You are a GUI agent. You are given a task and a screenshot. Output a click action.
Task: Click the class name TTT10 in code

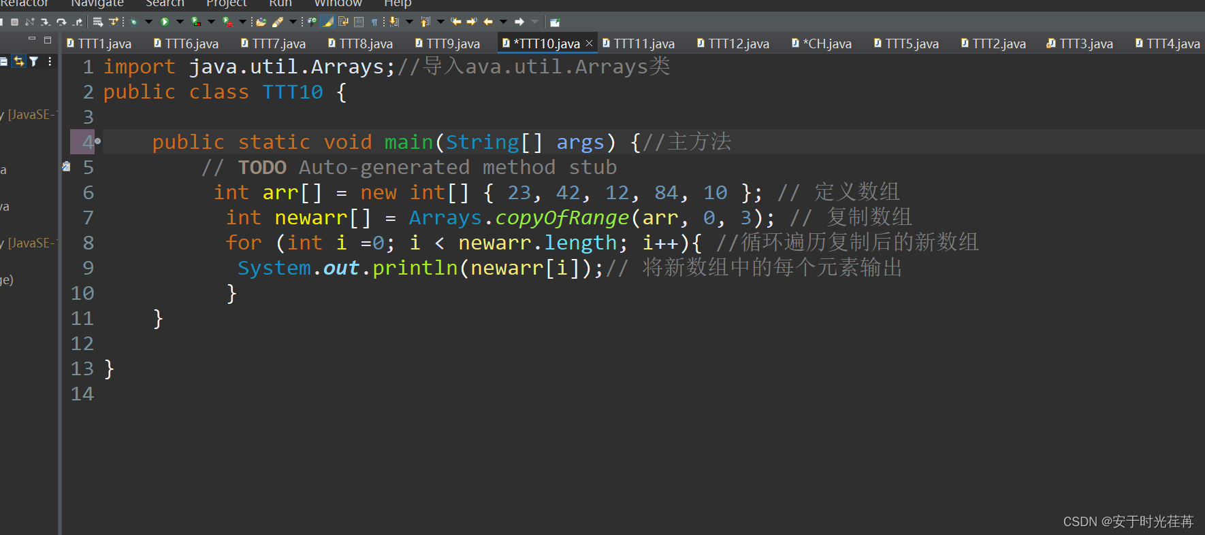(x=293, y=92)
